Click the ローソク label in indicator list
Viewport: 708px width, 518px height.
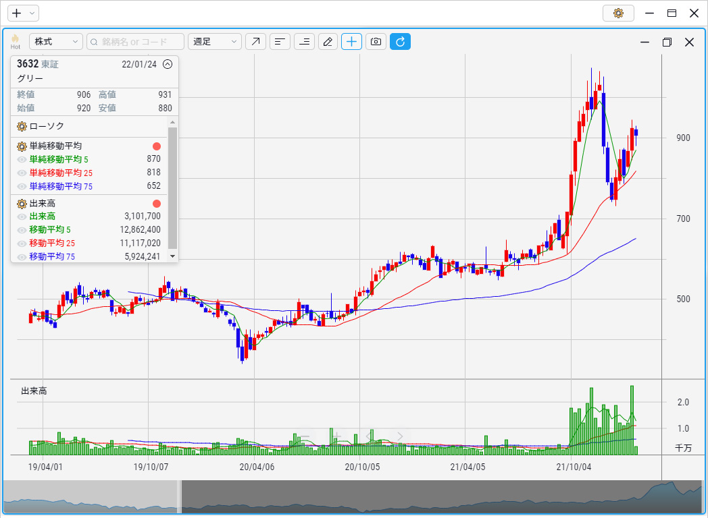pyautogui.click(x=47, y=126)
